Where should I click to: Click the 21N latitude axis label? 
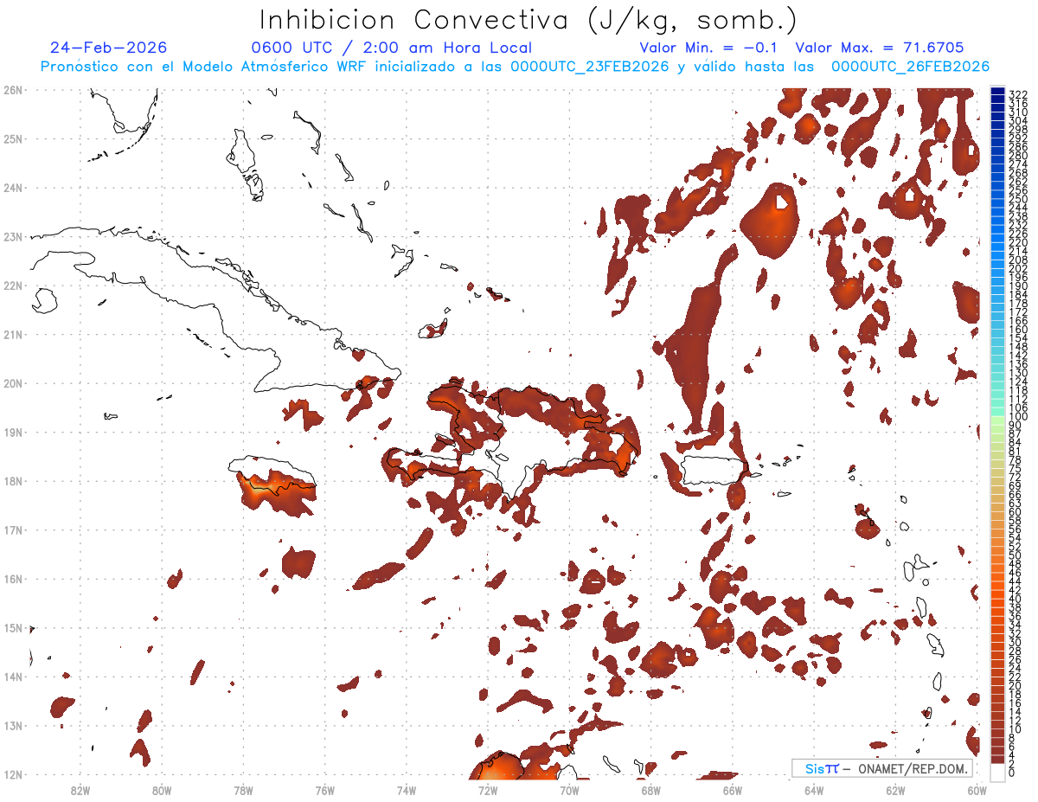click(x=13, y=334)
